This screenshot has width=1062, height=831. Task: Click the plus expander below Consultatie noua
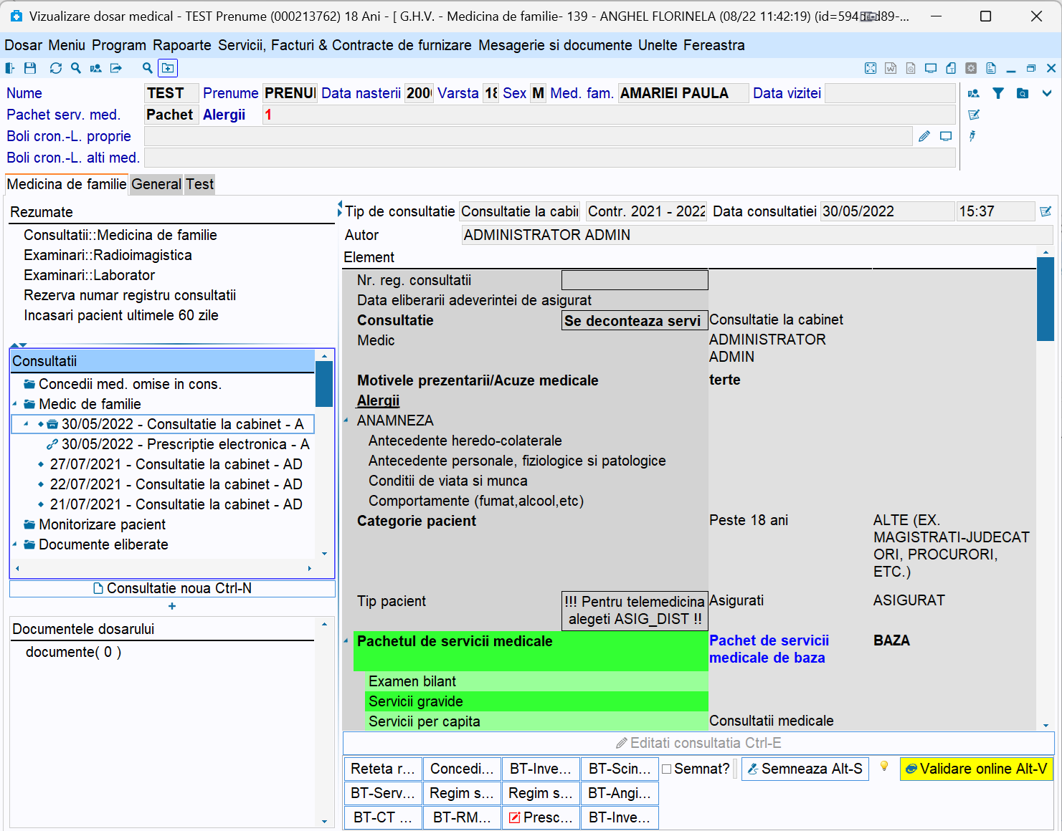[172, 607]
